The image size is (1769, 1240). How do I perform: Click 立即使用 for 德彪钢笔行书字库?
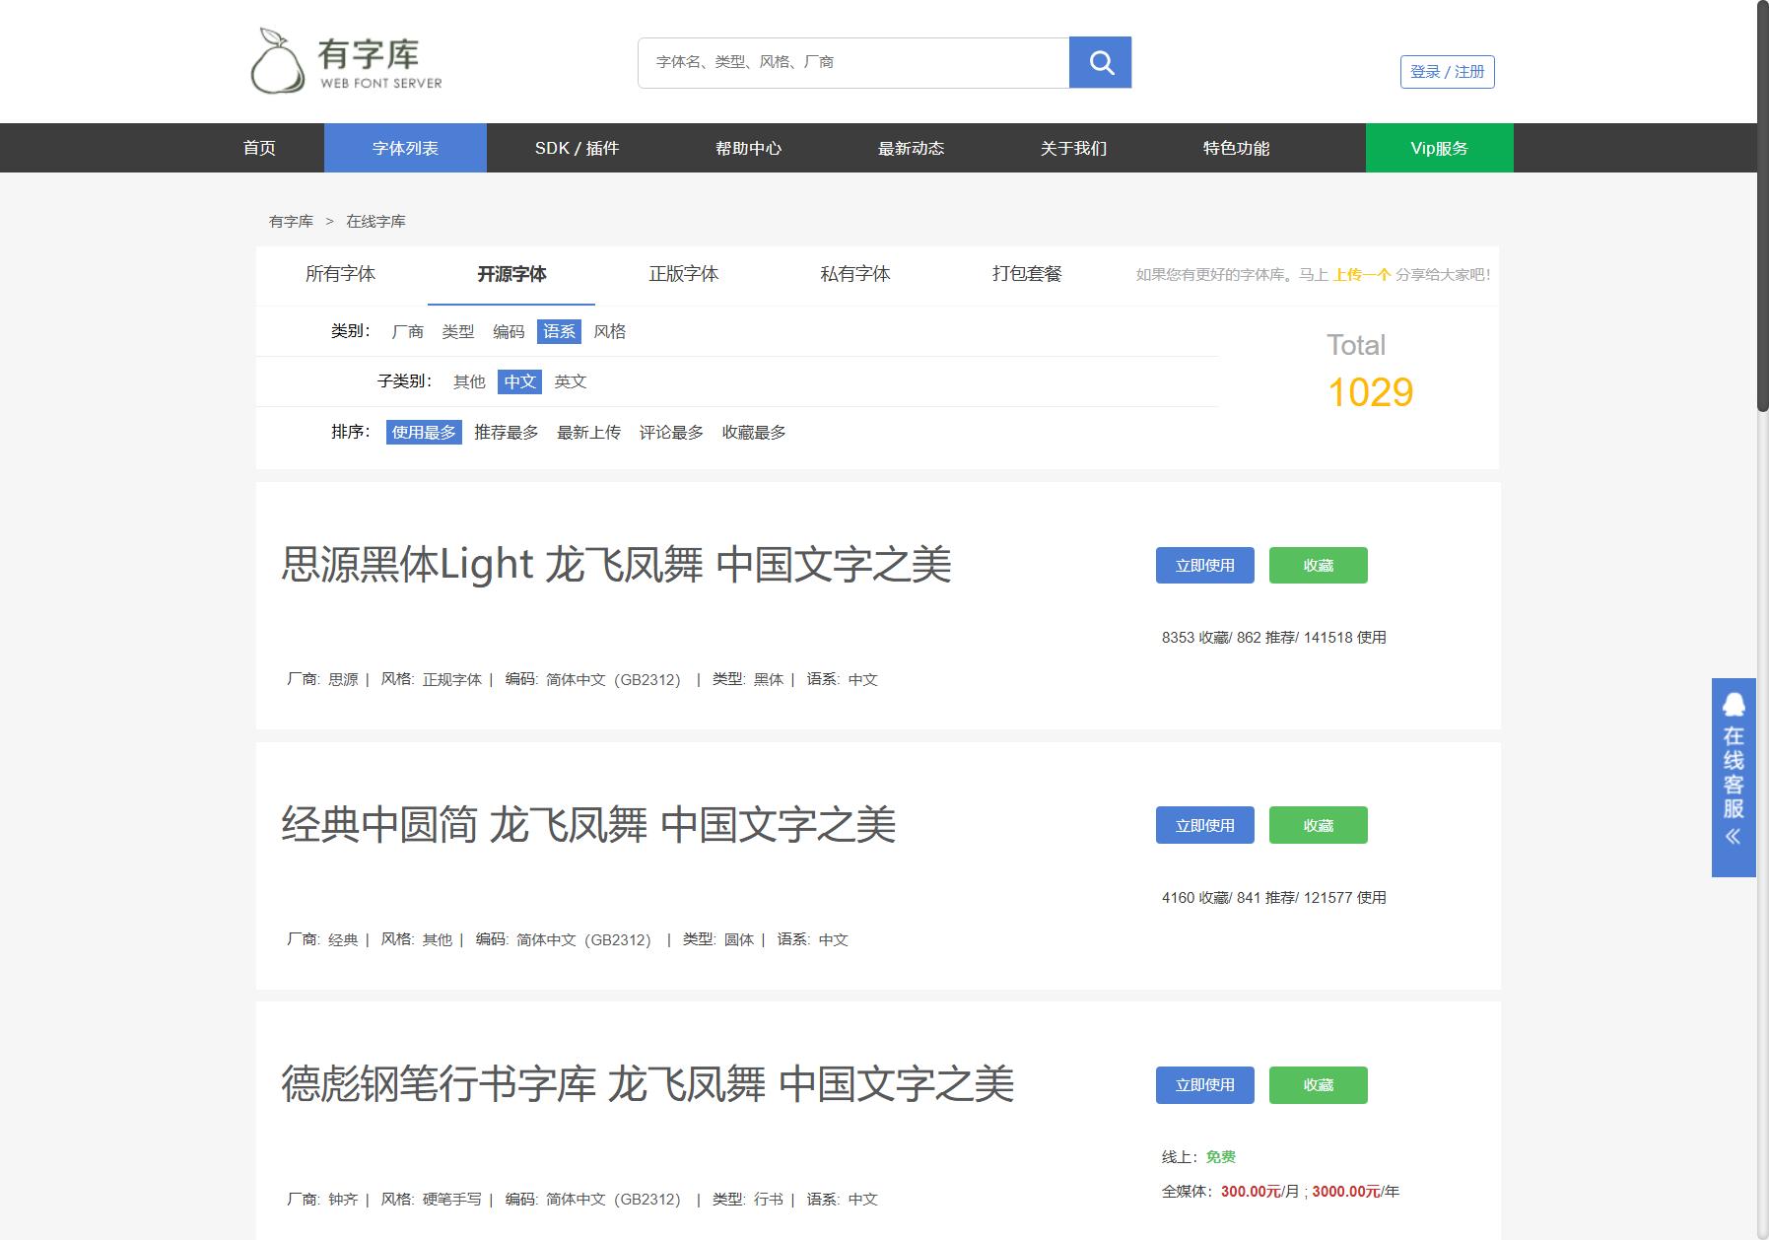1204,1085
